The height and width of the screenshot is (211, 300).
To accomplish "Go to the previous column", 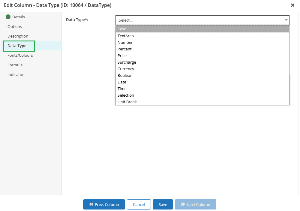I will tap(104, 204).
